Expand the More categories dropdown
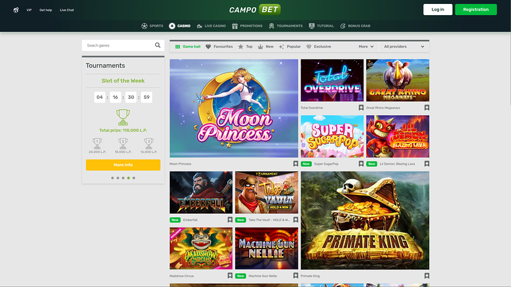 click(366, 47)
